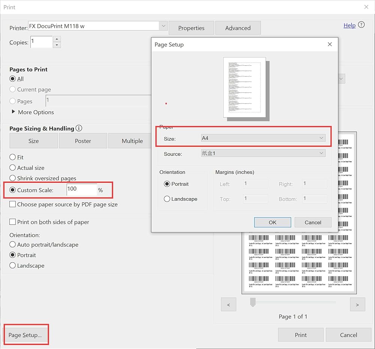This screenshot has width=375, height=349.
Task: Open the paper Source dropdown
Action: click(263, 153)
